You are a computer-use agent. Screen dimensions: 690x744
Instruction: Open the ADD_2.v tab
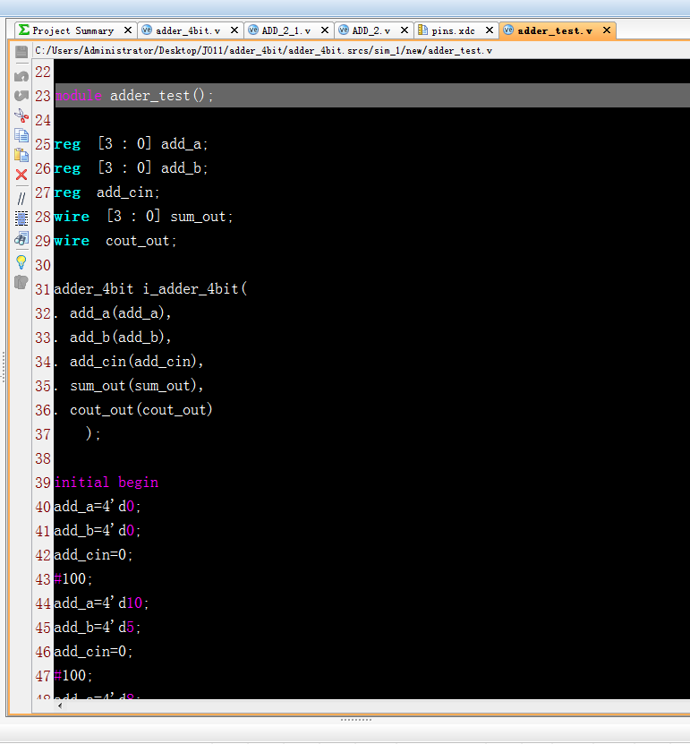tap(371, 30)
